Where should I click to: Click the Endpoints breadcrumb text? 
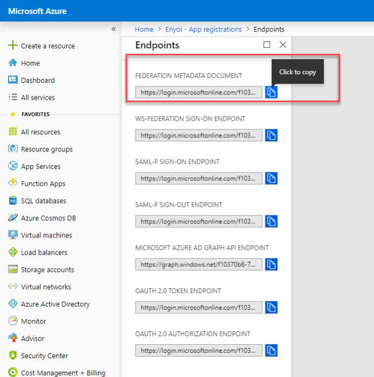[x=269, y=30]
